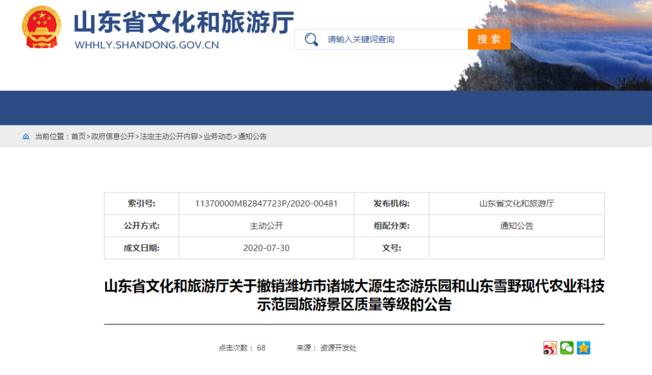Screen dimensions: 652x375
Task: Click the home icon in breadcrumb bar
Action: pyautogui.click(x=25, y=136)
